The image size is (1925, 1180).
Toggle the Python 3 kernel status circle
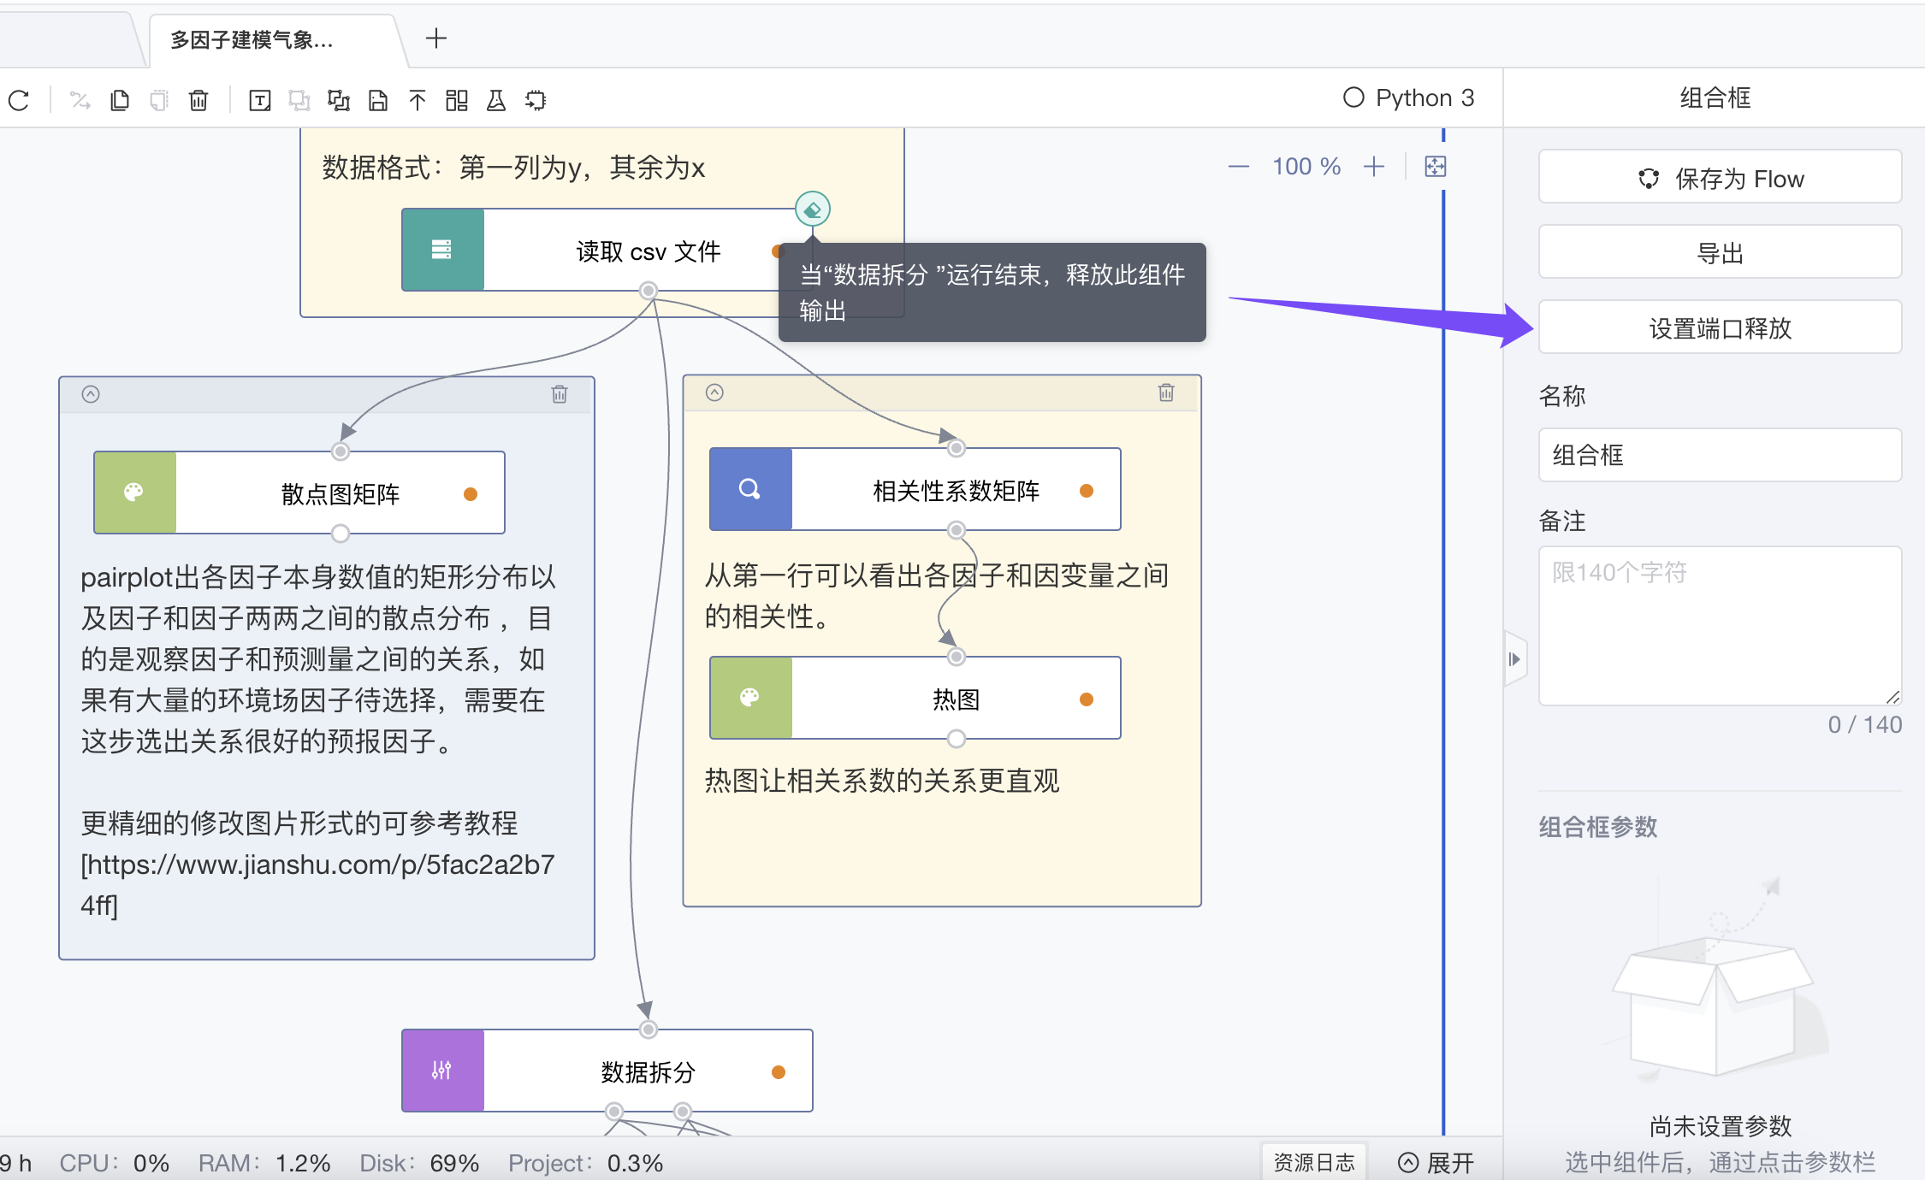tap(1353, 97)
